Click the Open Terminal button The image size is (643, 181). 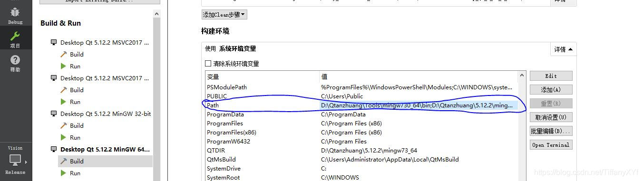click(551, 145)
